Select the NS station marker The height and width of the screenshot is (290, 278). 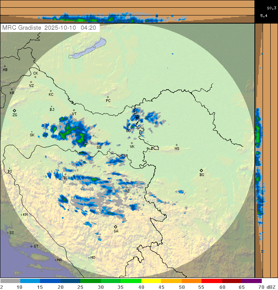(176, 145)
